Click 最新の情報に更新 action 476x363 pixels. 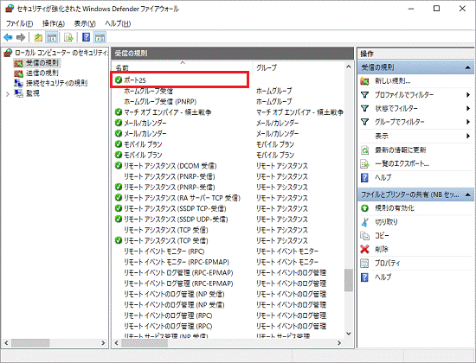[401, 150]
